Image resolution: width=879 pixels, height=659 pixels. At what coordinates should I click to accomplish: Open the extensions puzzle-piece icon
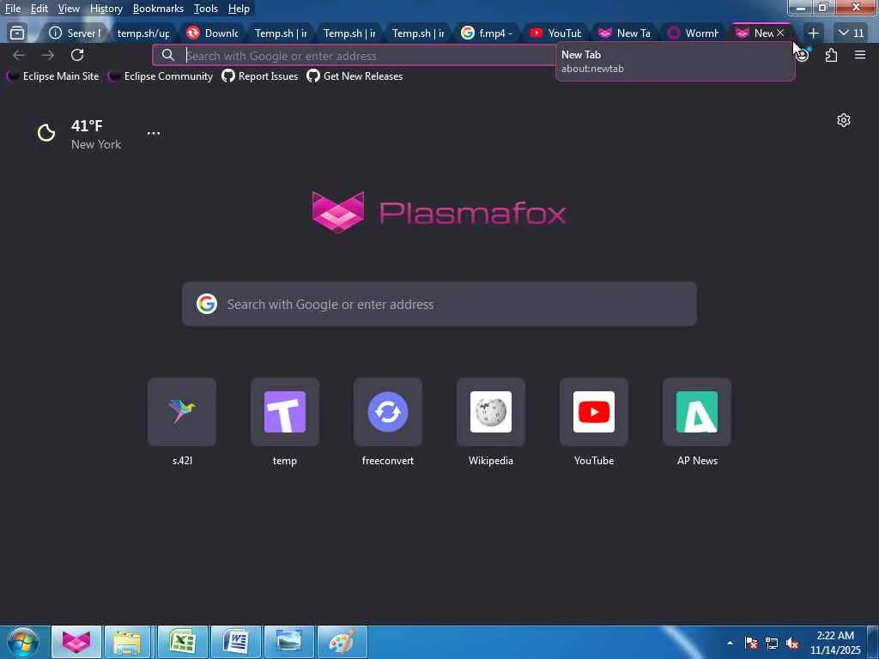coord(831,55)
